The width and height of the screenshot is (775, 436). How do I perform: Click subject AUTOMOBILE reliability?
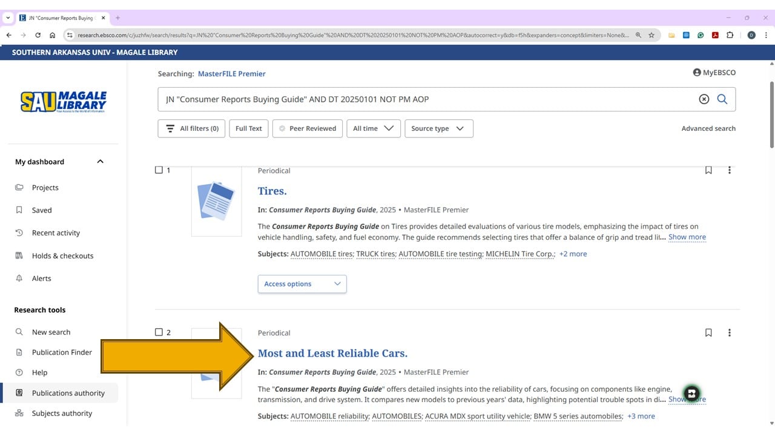(329, 416)
